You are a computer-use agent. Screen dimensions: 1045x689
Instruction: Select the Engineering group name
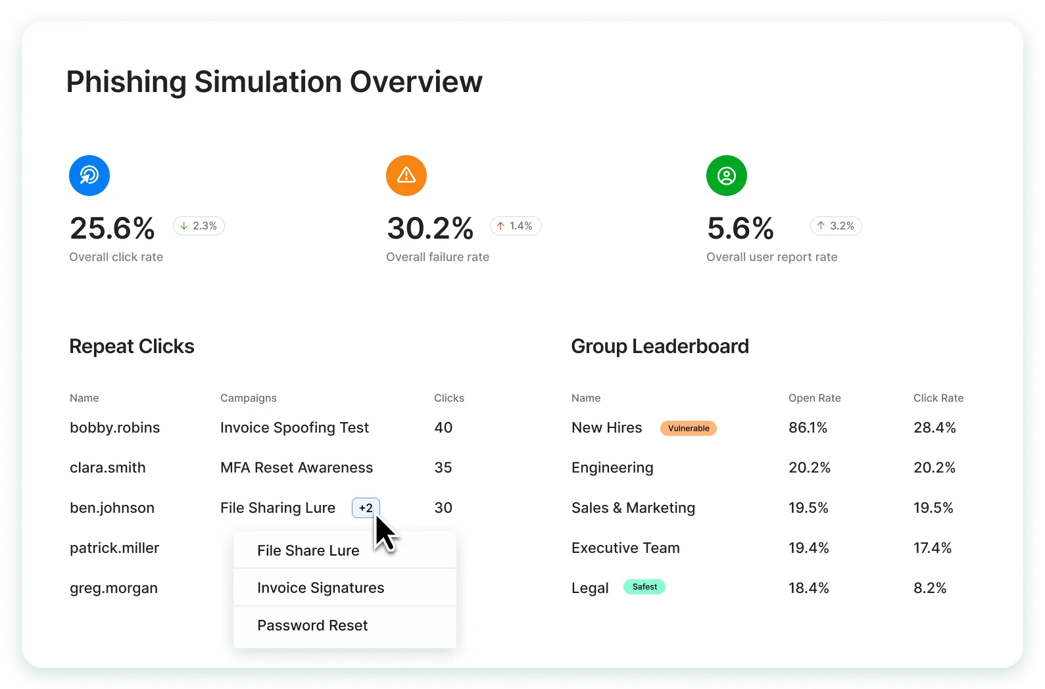(613, 467)
